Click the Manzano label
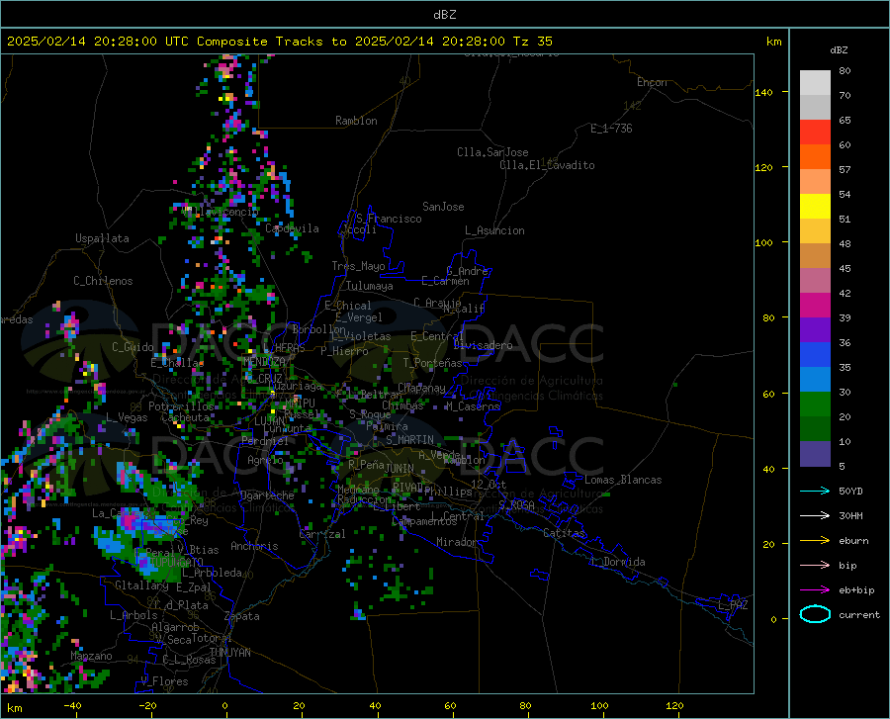The height and width of the screenshot is (719, 890). pos(91,656)
